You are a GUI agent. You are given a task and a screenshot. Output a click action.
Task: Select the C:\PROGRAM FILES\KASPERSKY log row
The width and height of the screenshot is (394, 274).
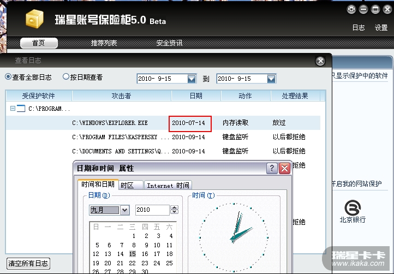pos(163,137)
